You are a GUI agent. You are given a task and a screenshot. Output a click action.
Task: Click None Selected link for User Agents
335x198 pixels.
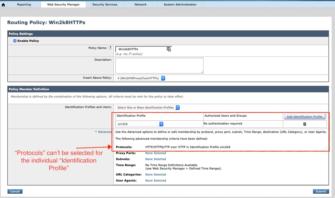tap(156, 181)
